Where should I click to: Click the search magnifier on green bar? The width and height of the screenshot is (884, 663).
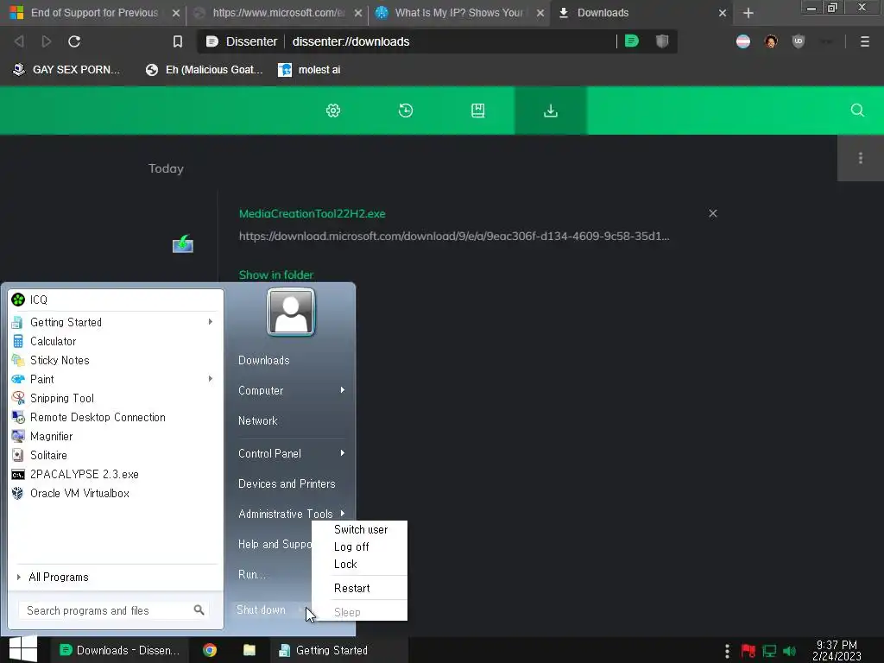tap(857, 110)
